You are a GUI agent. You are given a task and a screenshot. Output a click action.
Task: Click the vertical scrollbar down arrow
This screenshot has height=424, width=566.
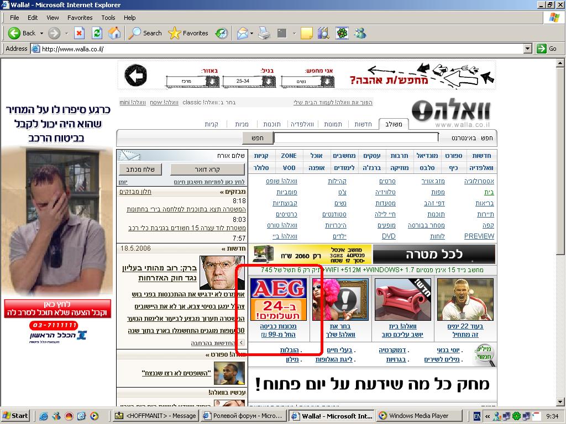click(560, 402)
